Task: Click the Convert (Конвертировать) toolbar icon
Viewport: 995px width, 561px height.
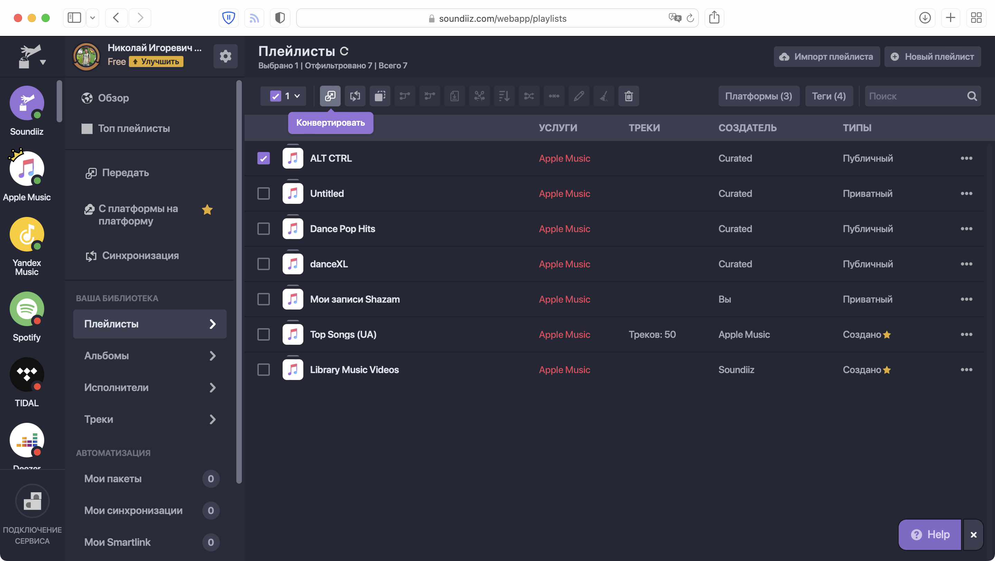Action: tap(330, 96)
